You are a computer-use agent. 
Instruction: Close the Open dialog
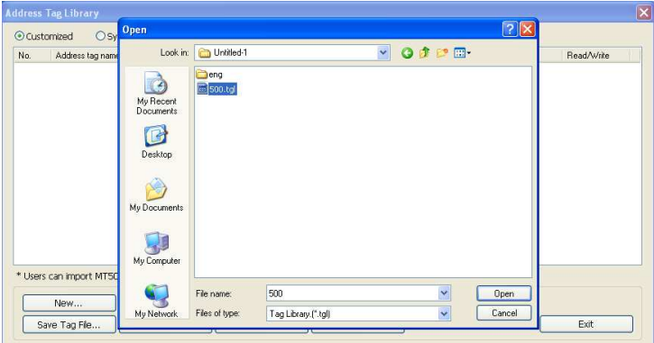[527, 30]
